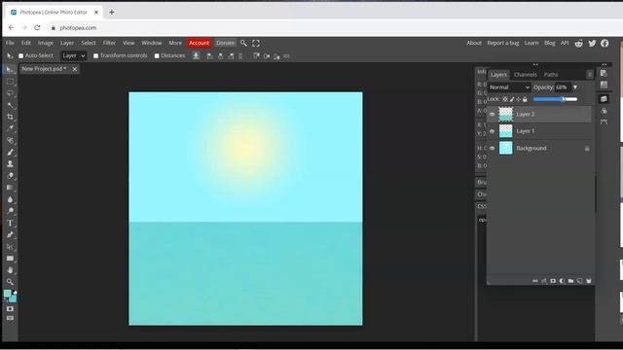Toggle fullscreen mode icon
The image size is (623, 350).
tap(256, 43)
